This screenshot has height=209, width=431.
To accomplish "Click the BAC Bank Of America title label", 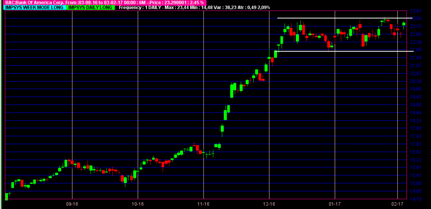I will (x=104, y=3).
